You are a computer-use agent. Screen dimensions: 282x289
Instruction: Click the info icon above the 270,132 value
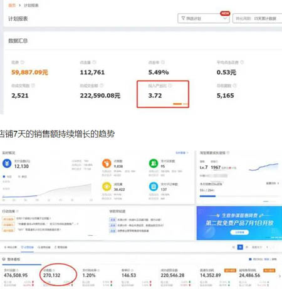coord(54,270)
